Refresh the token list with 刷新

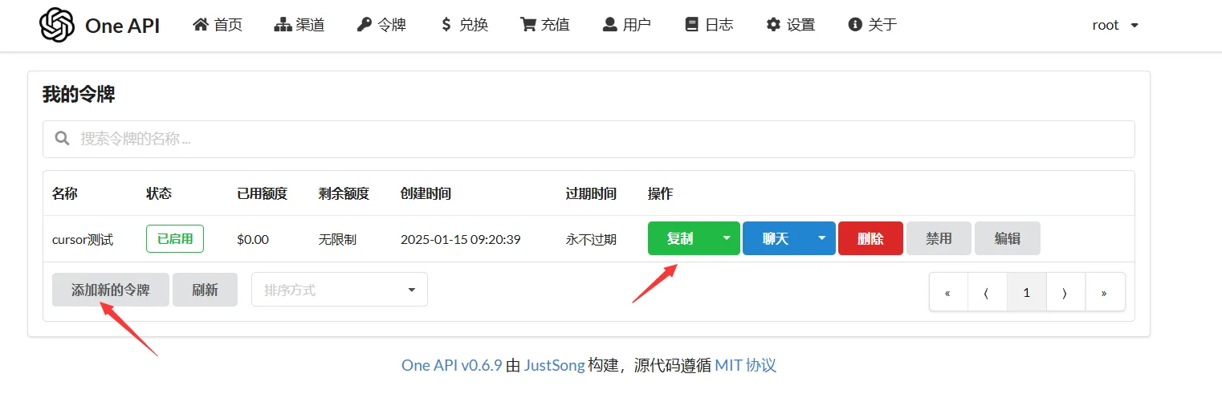tap(205, 290)
